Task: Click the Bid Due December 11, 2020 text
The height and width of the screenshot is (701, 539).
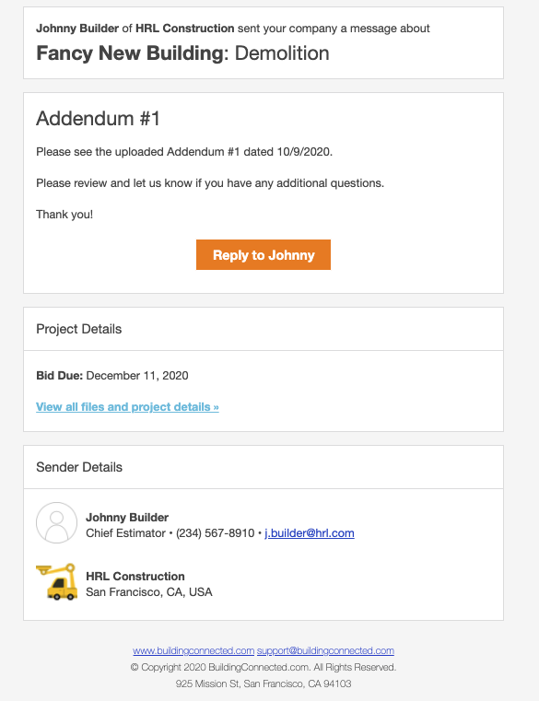Action: pos(112,376)
